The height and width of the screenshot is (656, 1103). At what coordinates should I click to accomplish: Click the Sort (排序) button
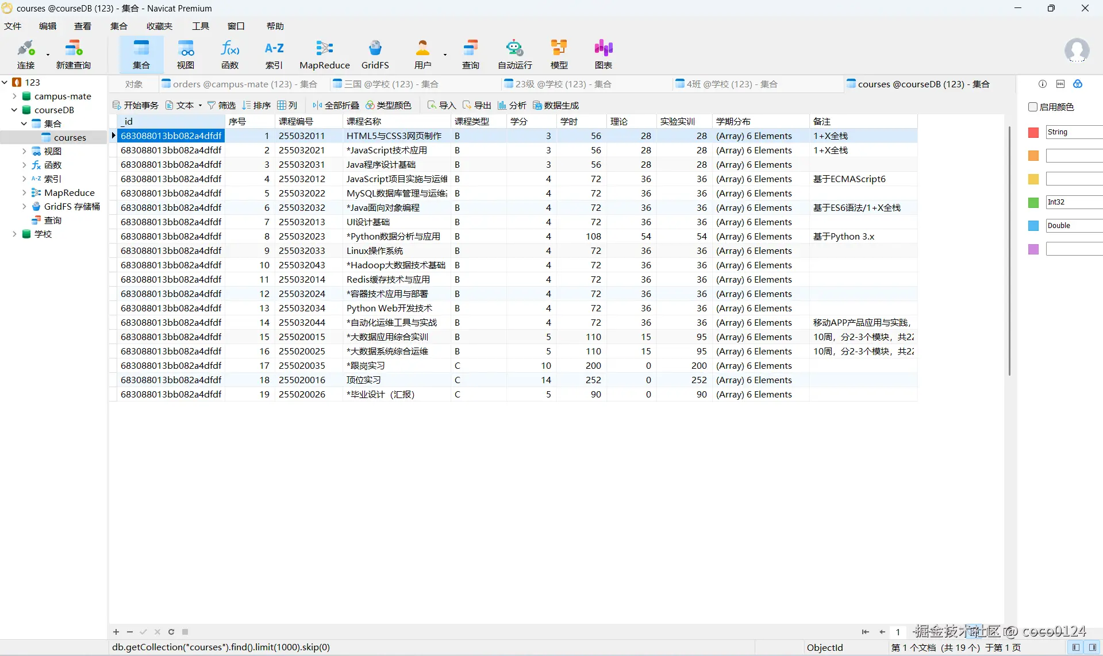tap(256, 105)
